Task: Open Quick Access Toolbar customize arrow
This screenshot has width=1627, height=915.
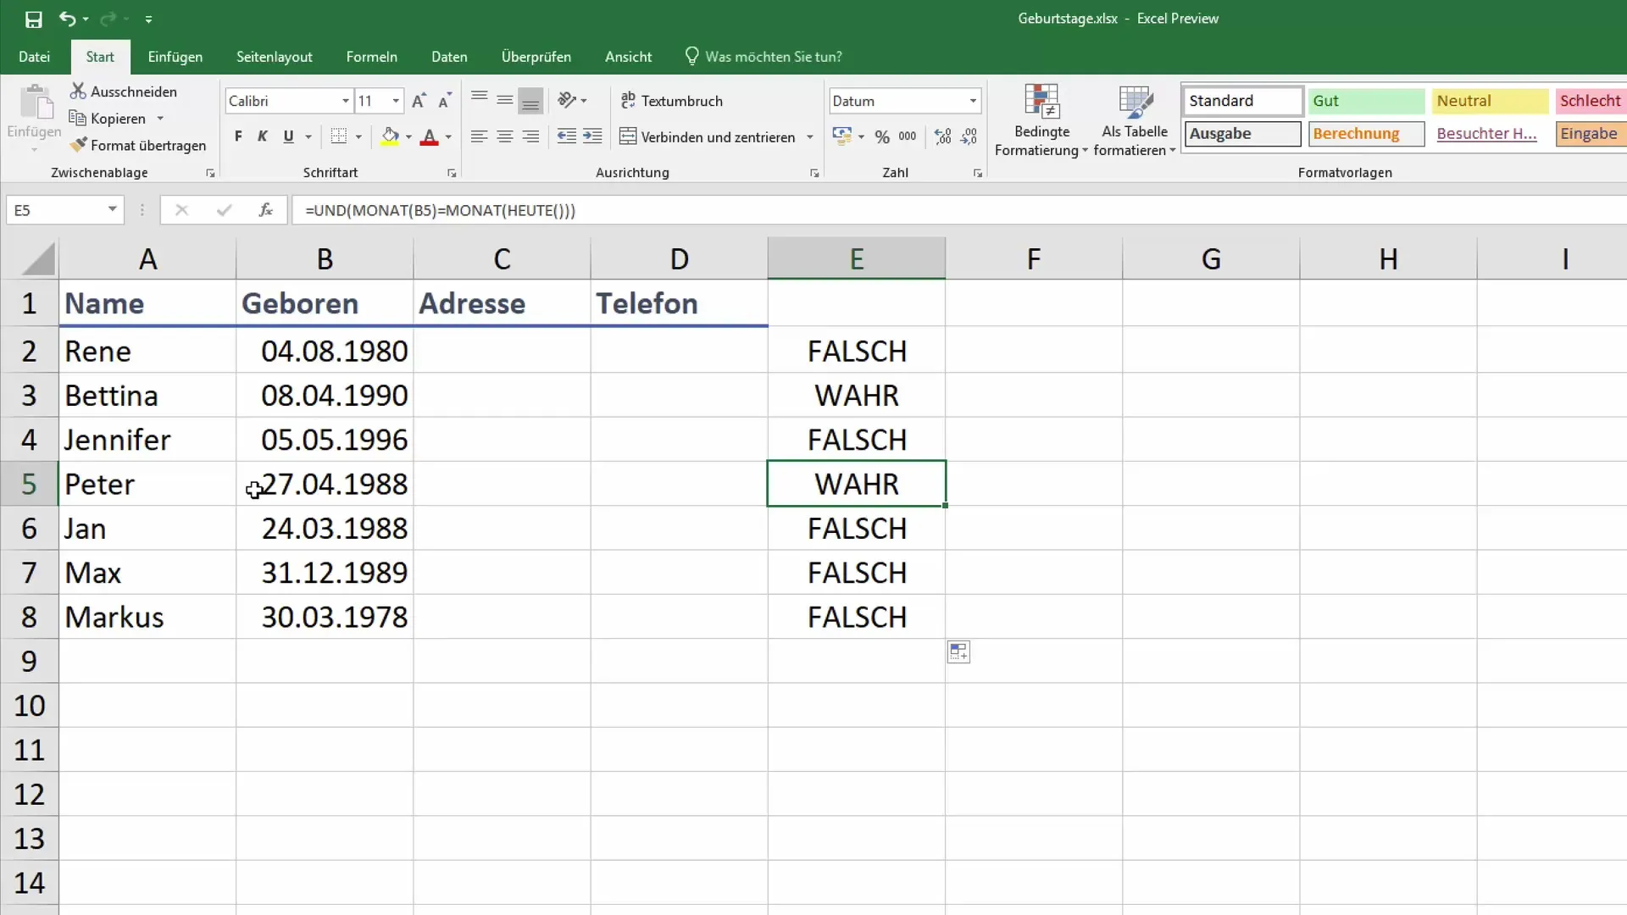Action: tap(148, 19)
